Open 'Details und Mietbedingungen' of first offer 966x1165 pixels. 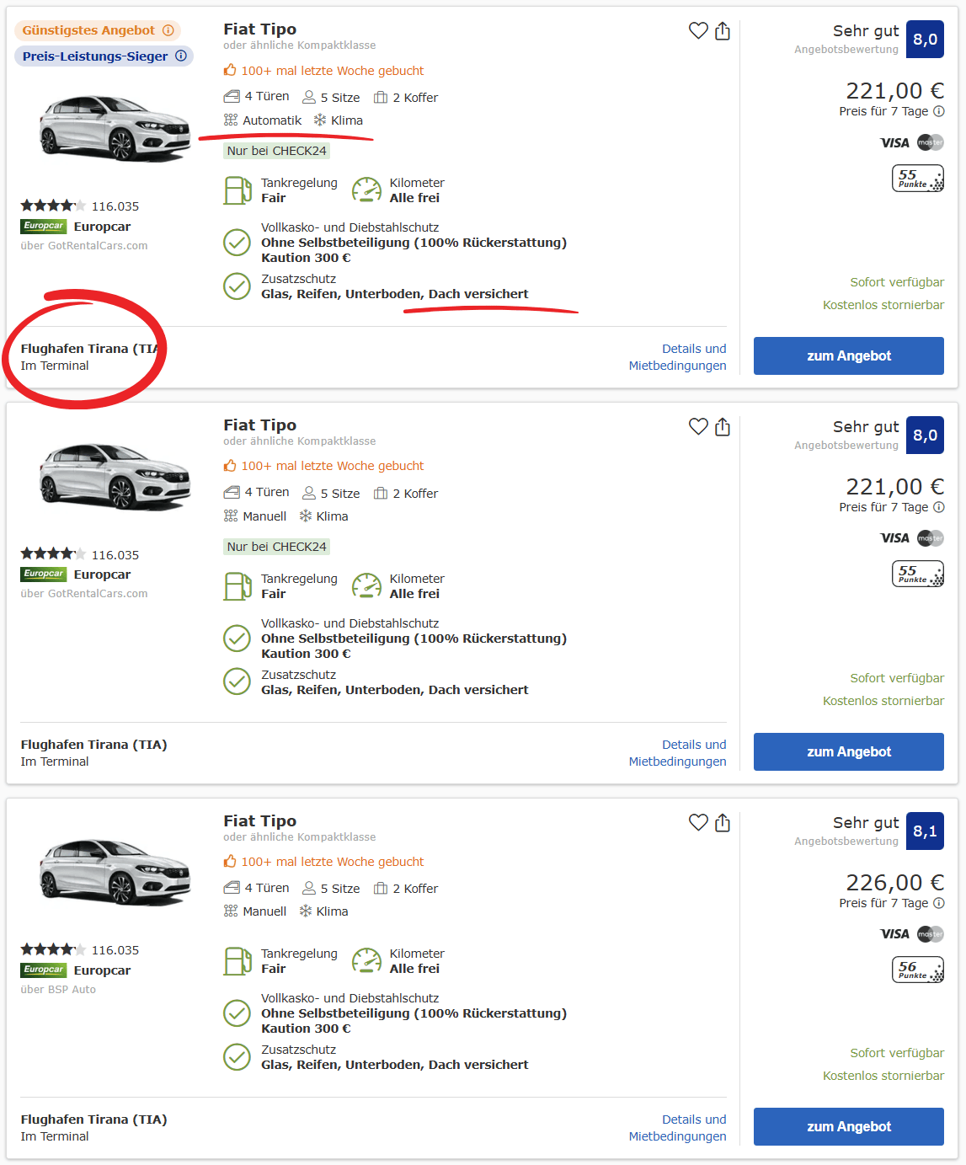click(677, 357)
